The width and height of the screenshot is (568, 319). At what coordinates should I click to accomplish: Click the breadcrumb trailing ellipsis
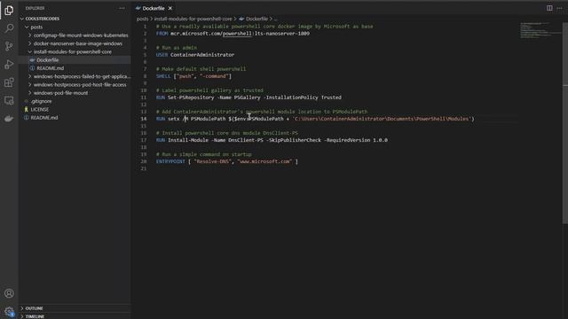(276, 19)
